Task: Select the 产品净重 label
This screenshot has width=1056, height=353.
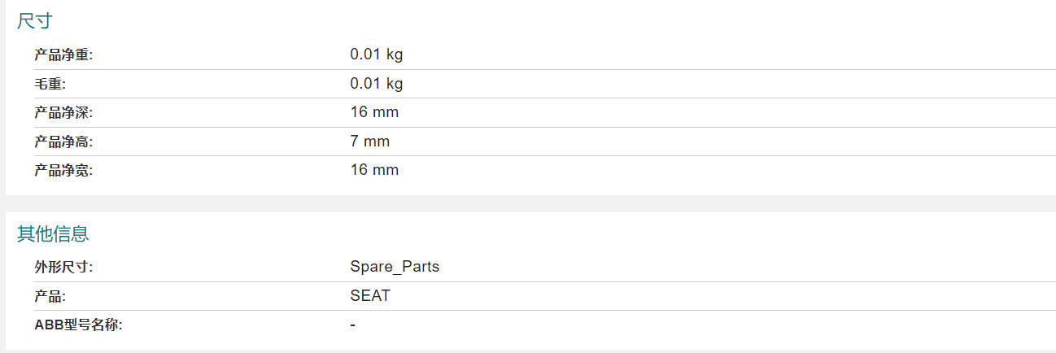Action: (x=64, y=55)
